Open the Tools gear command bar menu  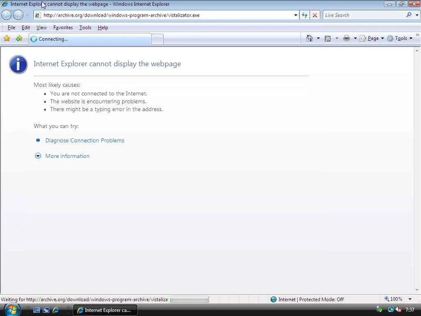(400, 38)
